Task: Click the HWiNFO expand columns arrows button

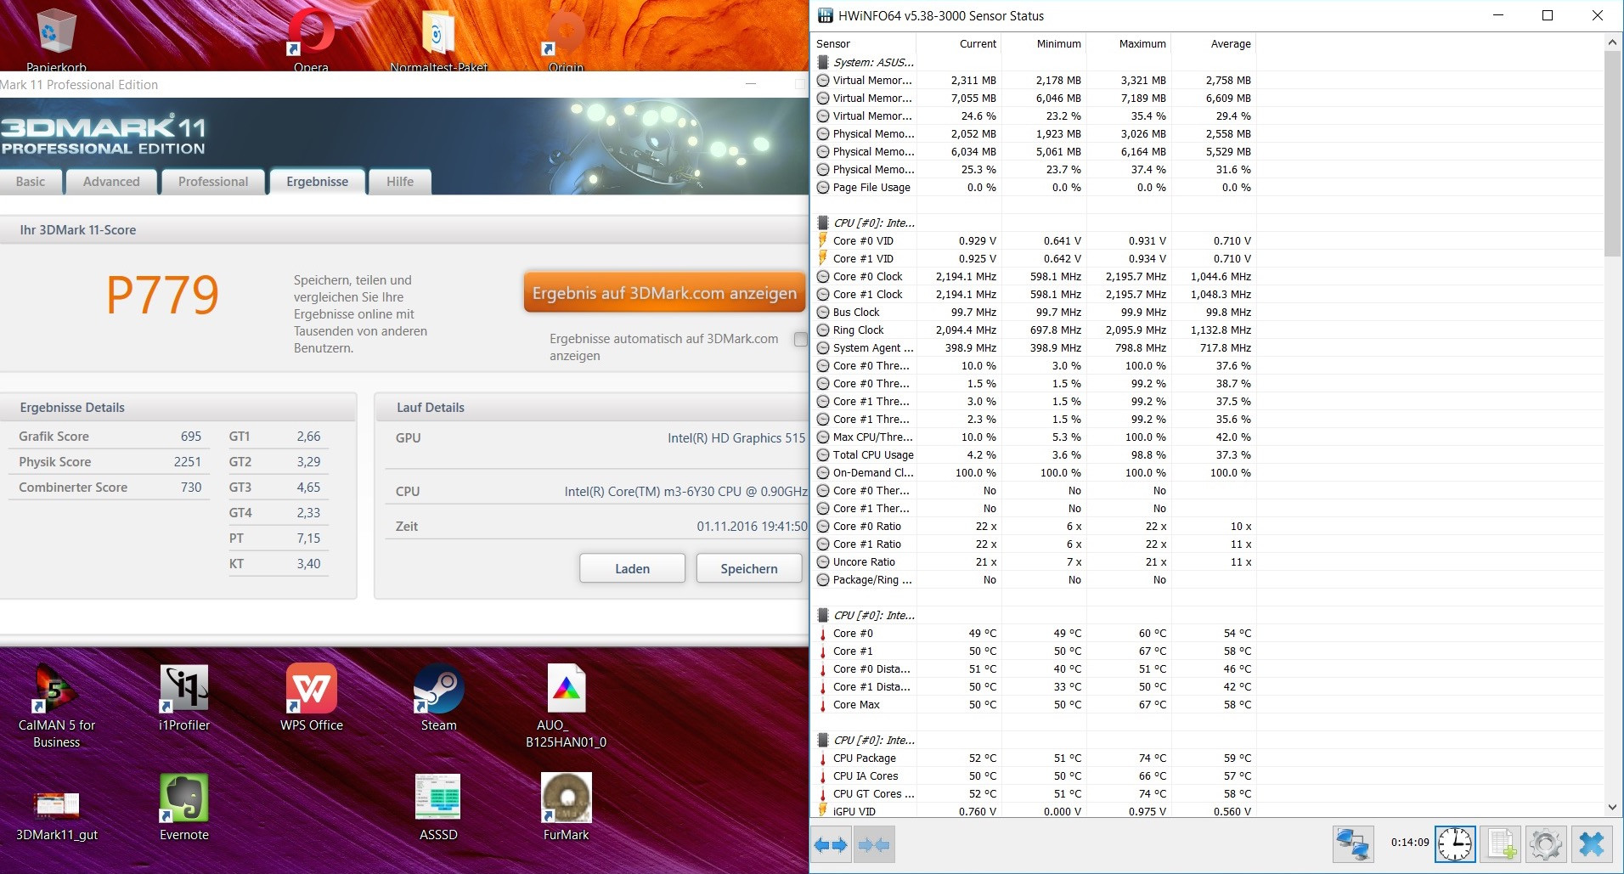Action: pyautogui.click(x=831, y=845)
